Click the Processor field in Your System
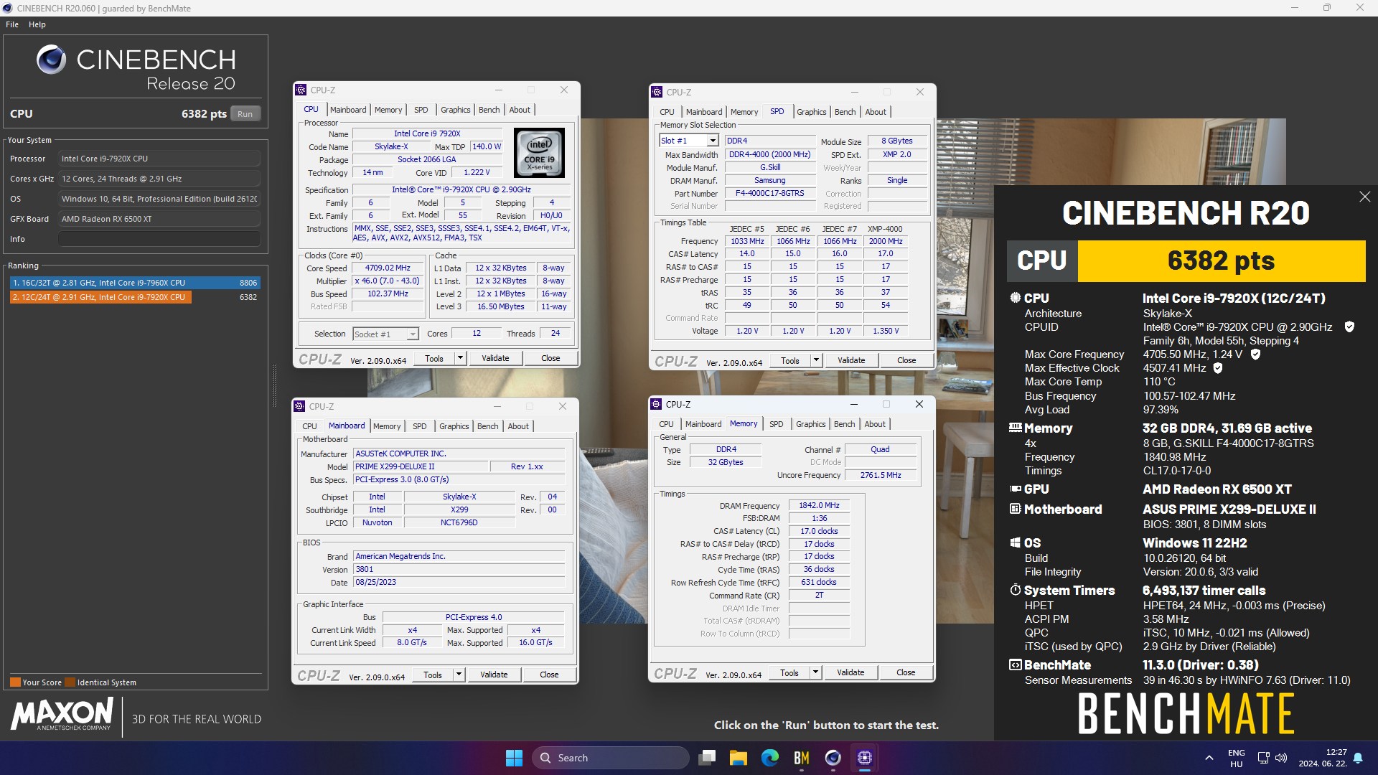The image size is (1378, 775). click(x=159, y=159)
